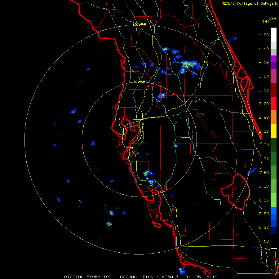Viewport: 279px width, 279px height.
Task: Select the 1.60 legend value
Action: pos(264,173)
